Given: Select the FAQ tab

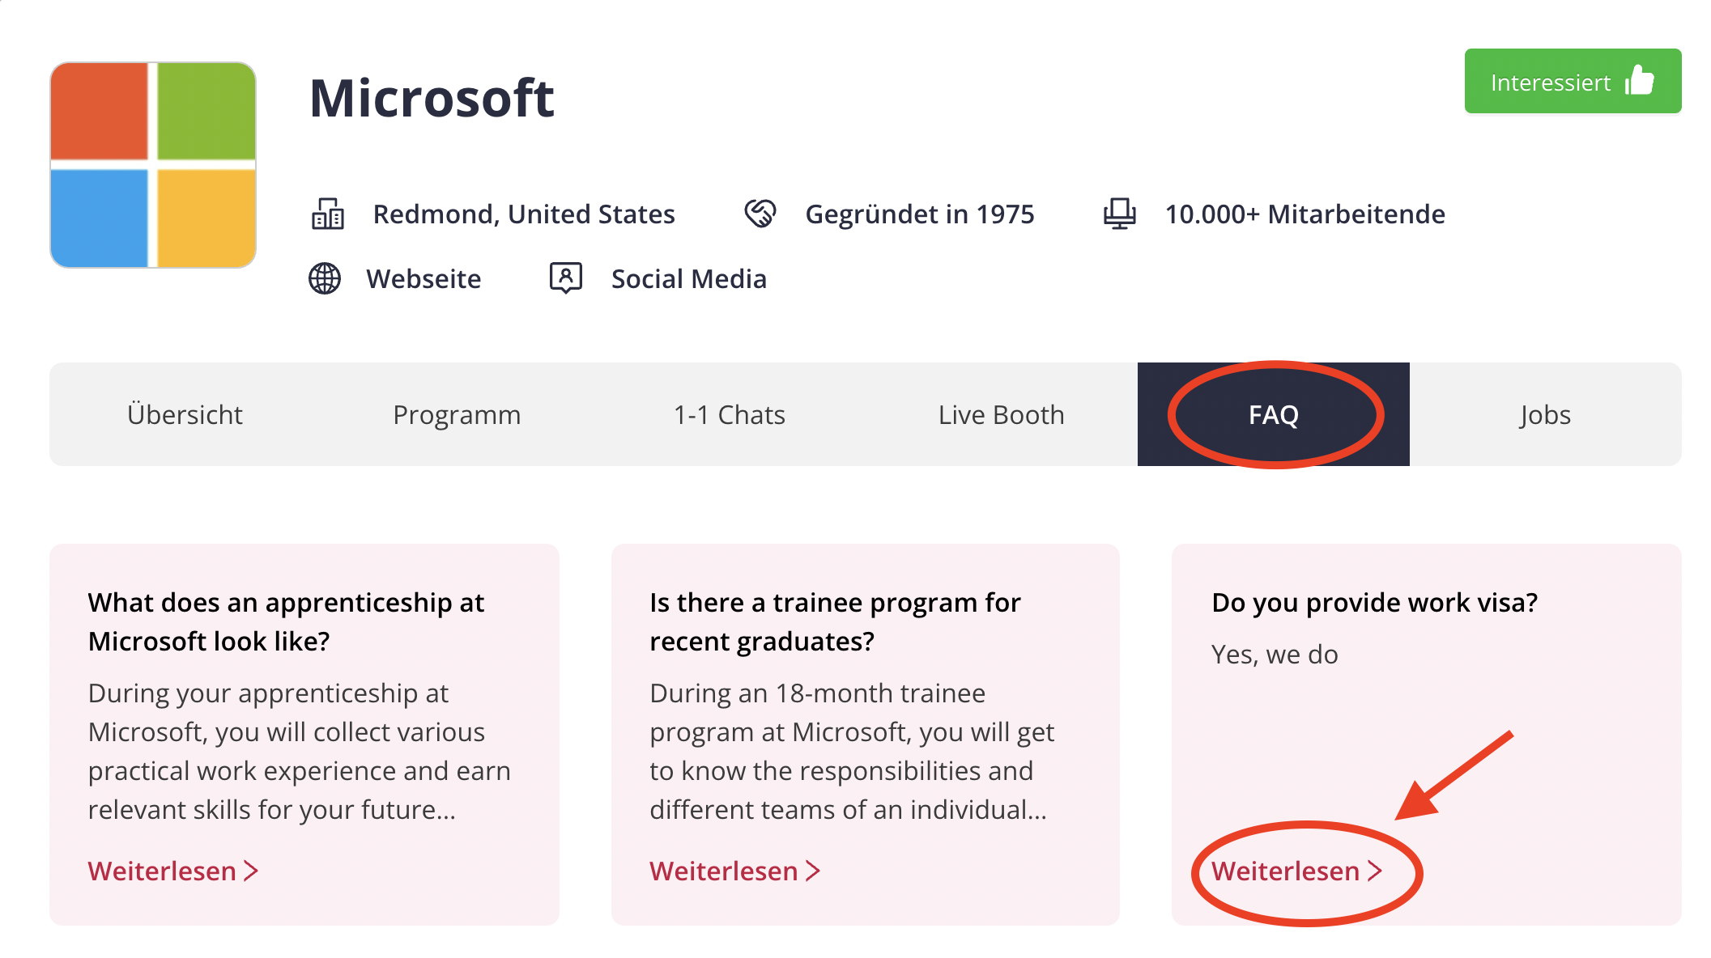Looking at the screenshot, I should pos(1274,414).
